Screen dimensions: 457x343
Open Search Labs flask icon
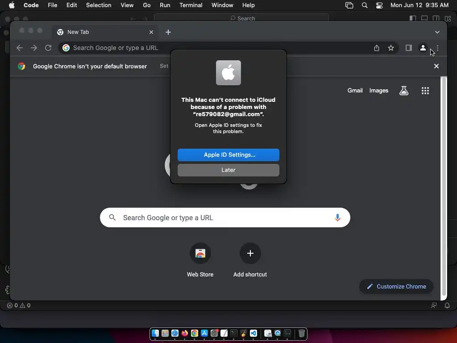[x=403, y=91]
